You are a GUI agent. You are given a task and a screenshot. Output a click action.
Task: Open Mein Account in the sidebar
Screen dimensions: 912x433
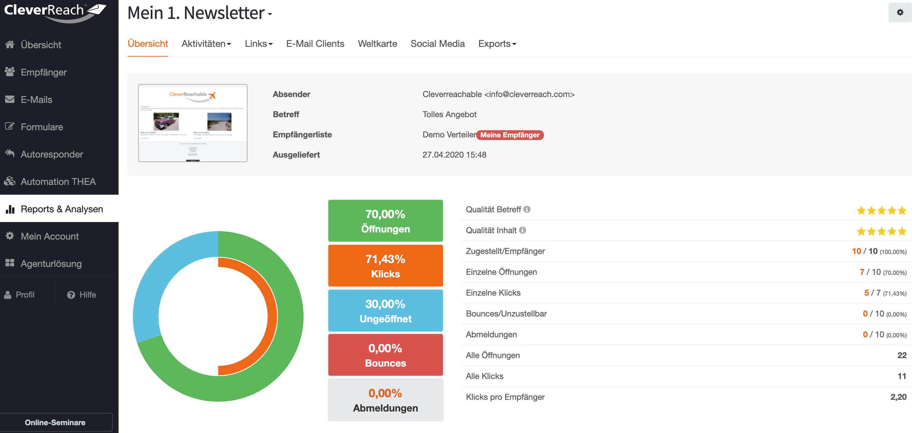(59, 236)
